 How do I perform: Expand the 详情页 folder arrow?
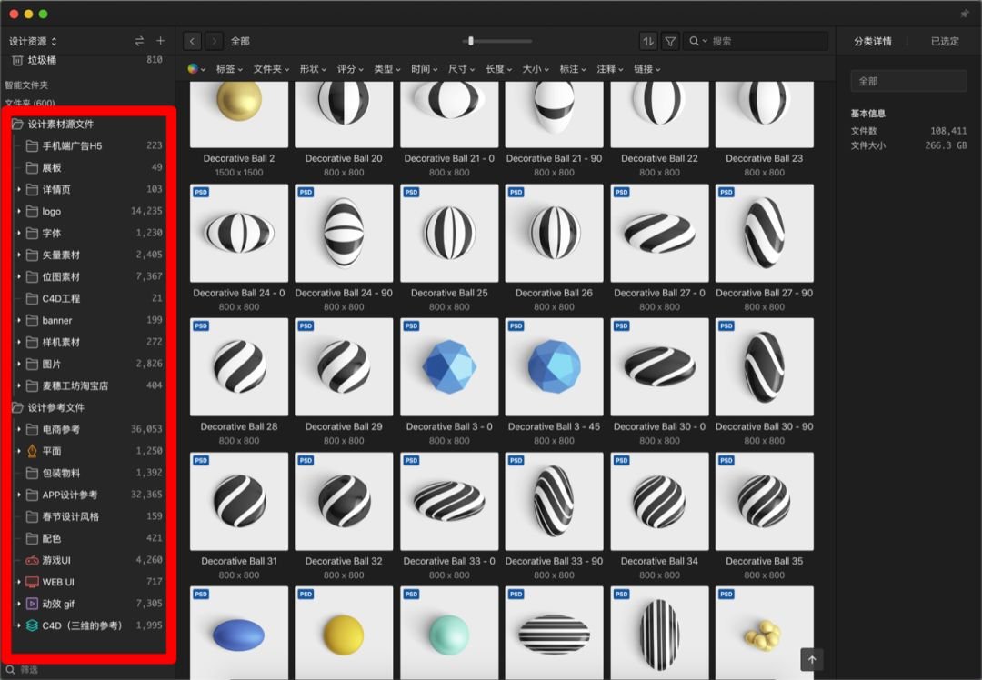[x=19, y=190]
